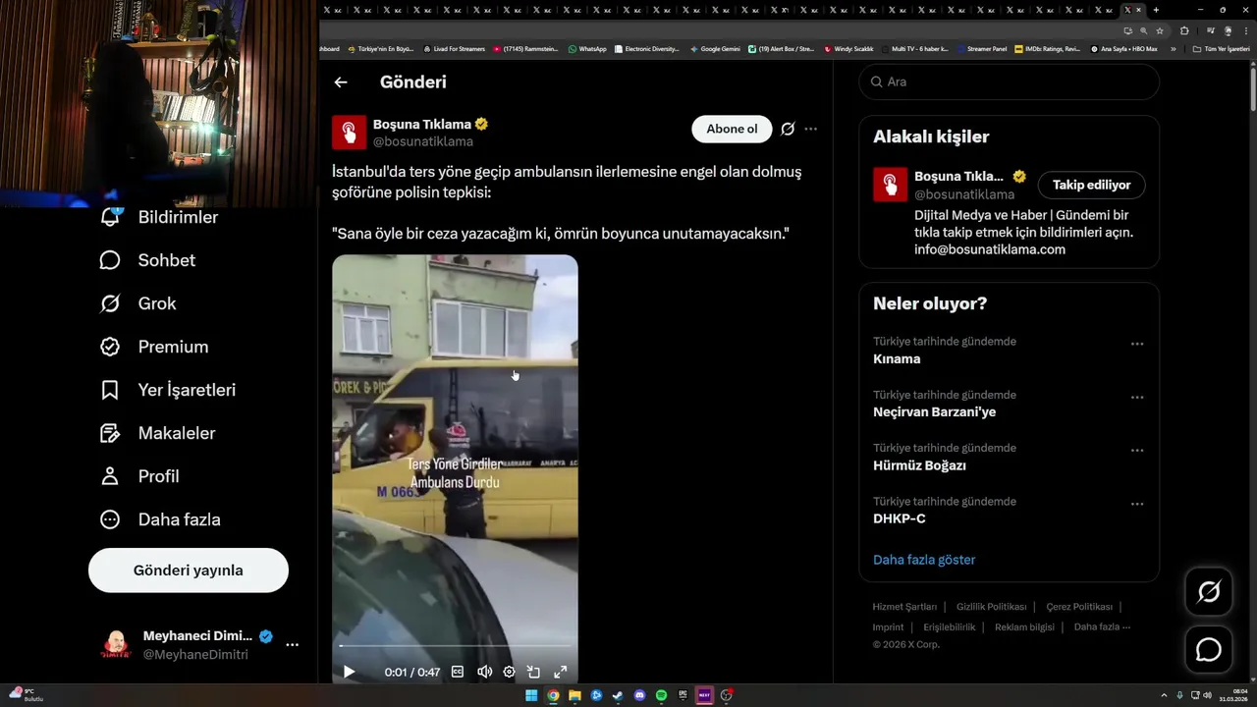Open Yer İşaretleri in the sidebar
1257x707 pixels.
click(x=168, y=390)
